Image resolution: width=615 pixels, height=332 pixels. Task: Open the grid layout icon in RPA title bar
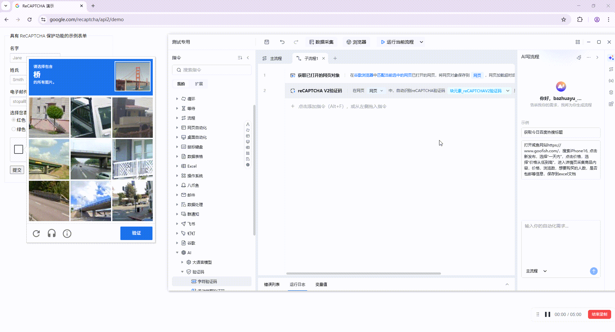coord(578,42)
